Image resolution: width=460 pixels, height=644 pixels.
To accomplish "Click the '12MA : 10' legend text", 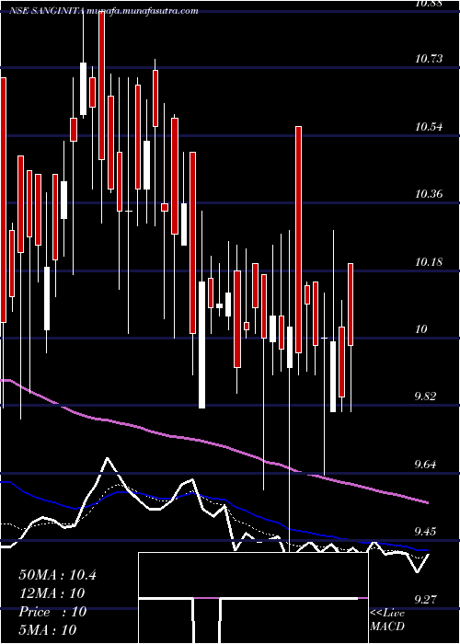I will pos(52,593).
